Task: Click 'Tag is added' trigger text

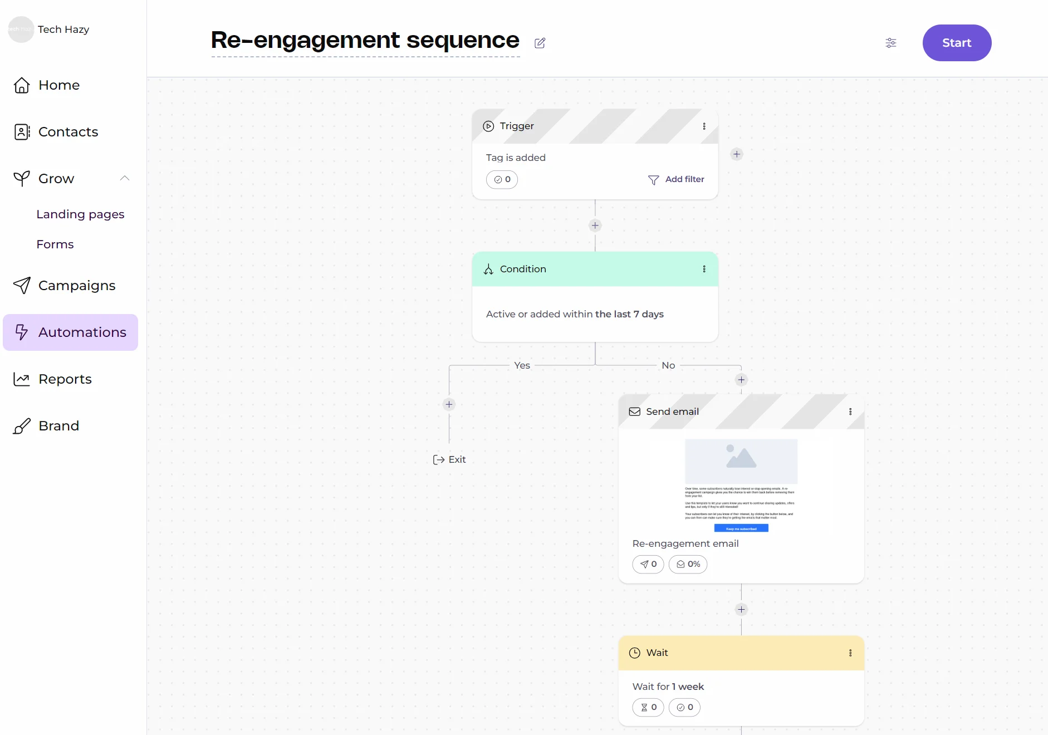Action: [516, 158]
